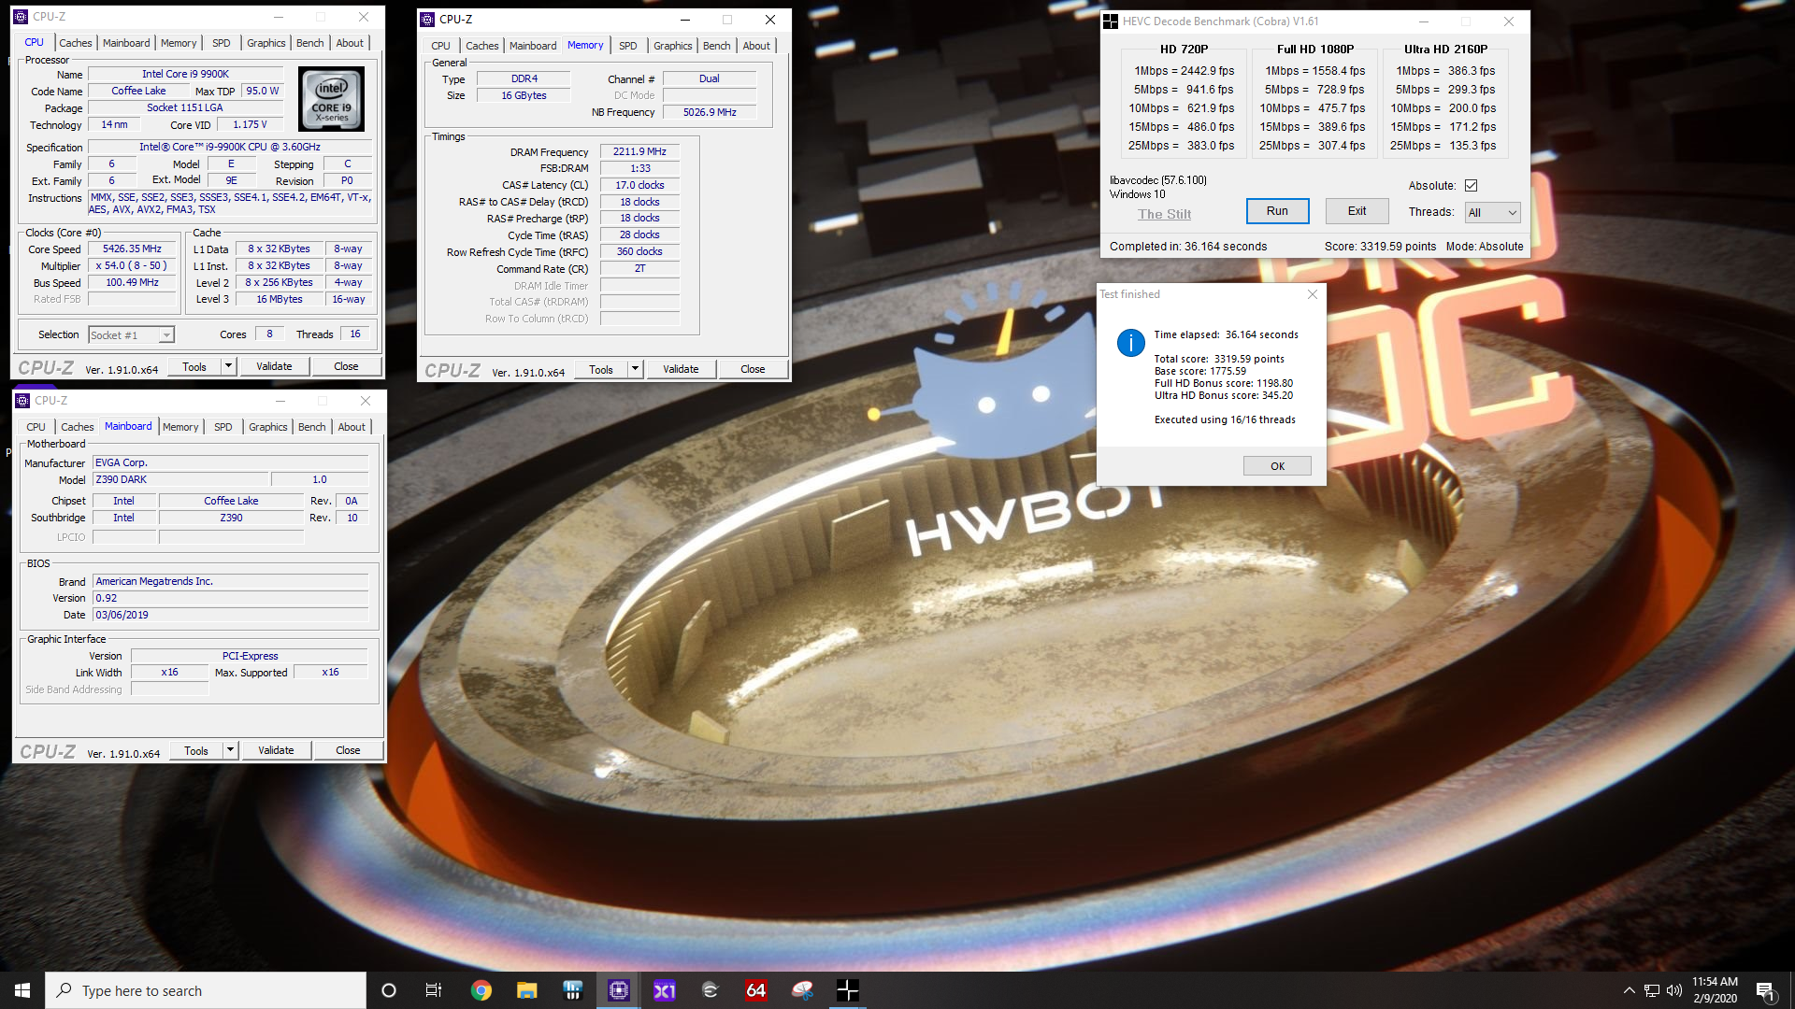The width and height of the screenshot is (1795, 1009).
Task: Click Tools button in CPU-Z CPU window
Action: click(x=194, y=366)
